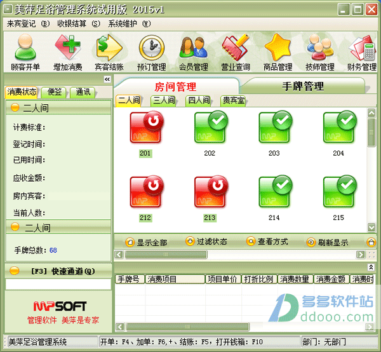
Task: Select the 三人间 room type tab
Action: point(164,100)
